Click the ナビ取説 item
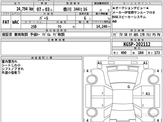This screenshot has width=163, height=122. (59, 35)
